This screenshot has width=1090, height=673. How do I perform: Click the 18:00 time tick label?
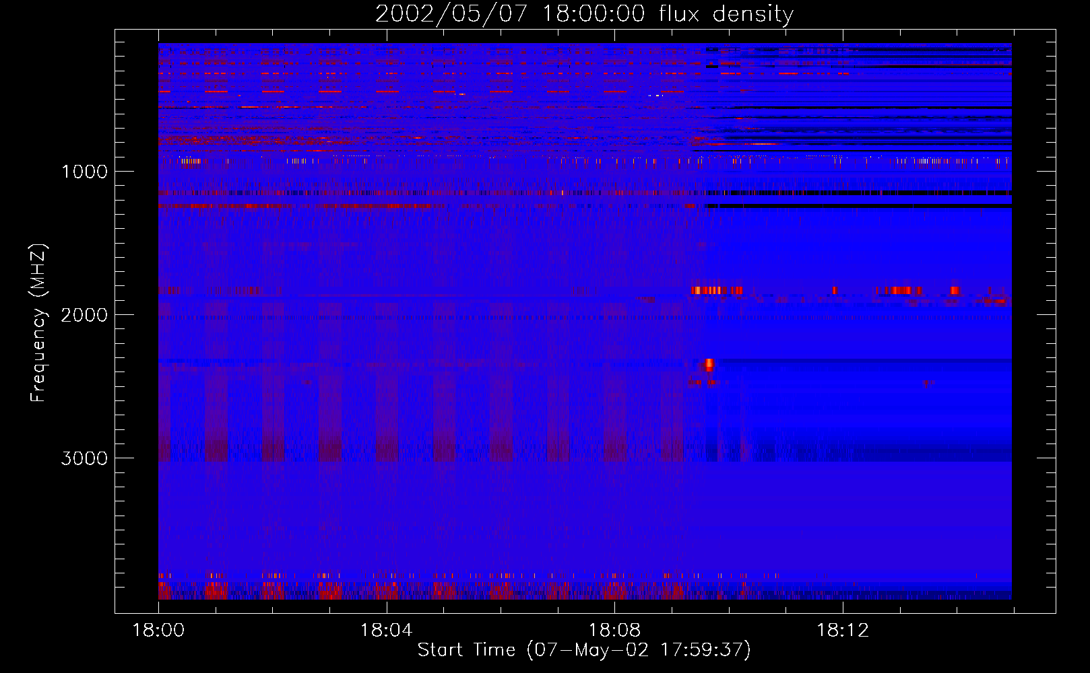pos(158,631)
